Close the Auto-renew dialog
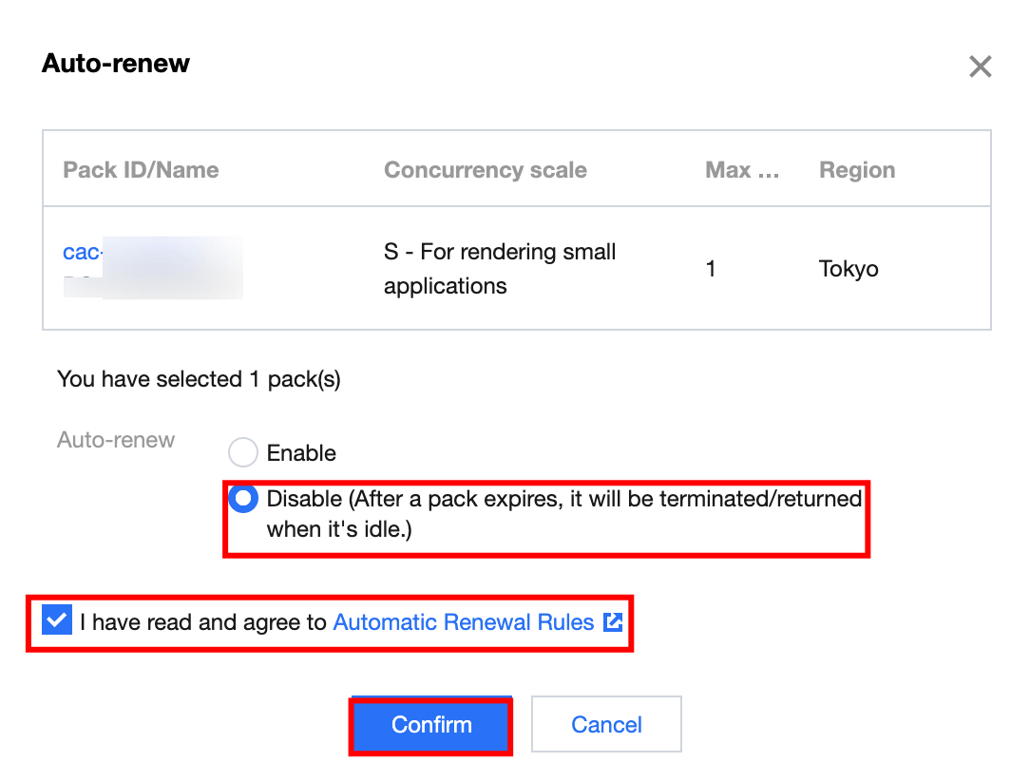Image resolution: width=1030 pixels, height=781 pixels. (x=980, y=67)
